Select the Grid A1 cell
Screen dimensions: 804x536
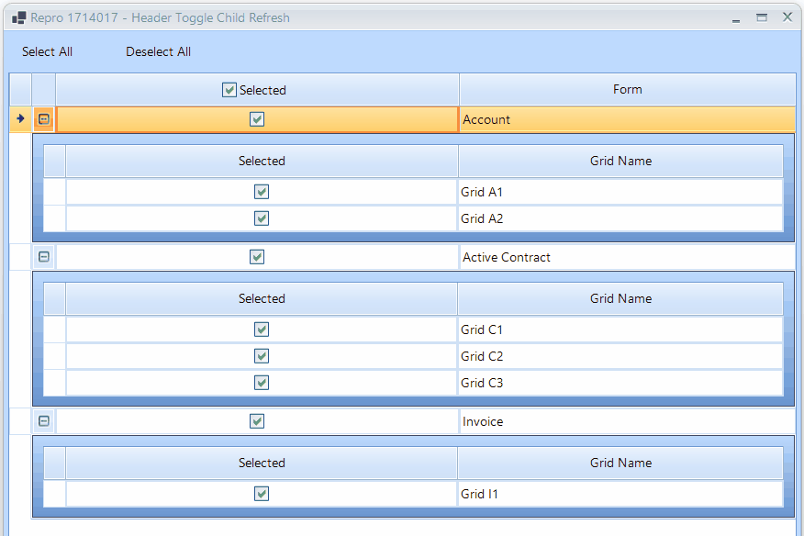click(x=620, y=192)
